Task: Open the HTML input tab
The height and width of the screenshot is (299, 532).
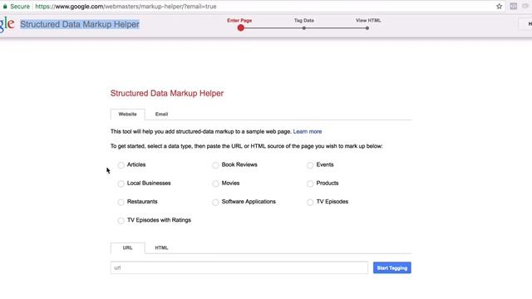Action: tap(161, 248)
